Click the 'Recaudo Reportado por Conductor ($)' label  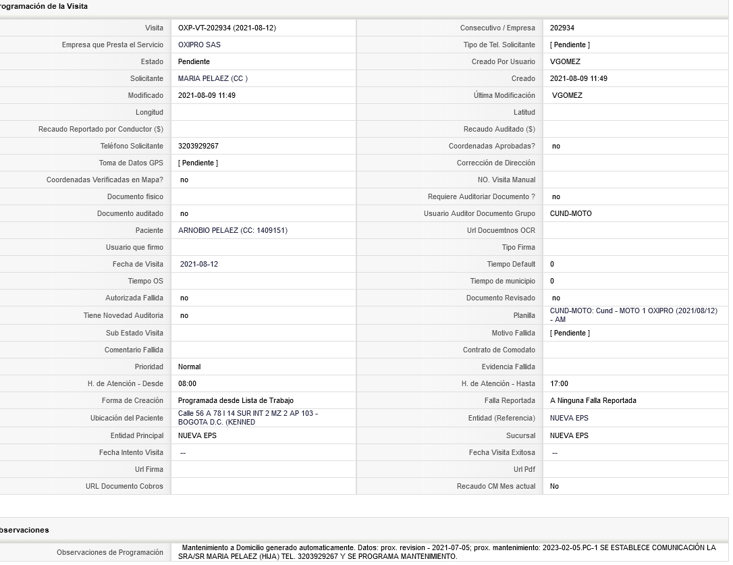[101, 129]
